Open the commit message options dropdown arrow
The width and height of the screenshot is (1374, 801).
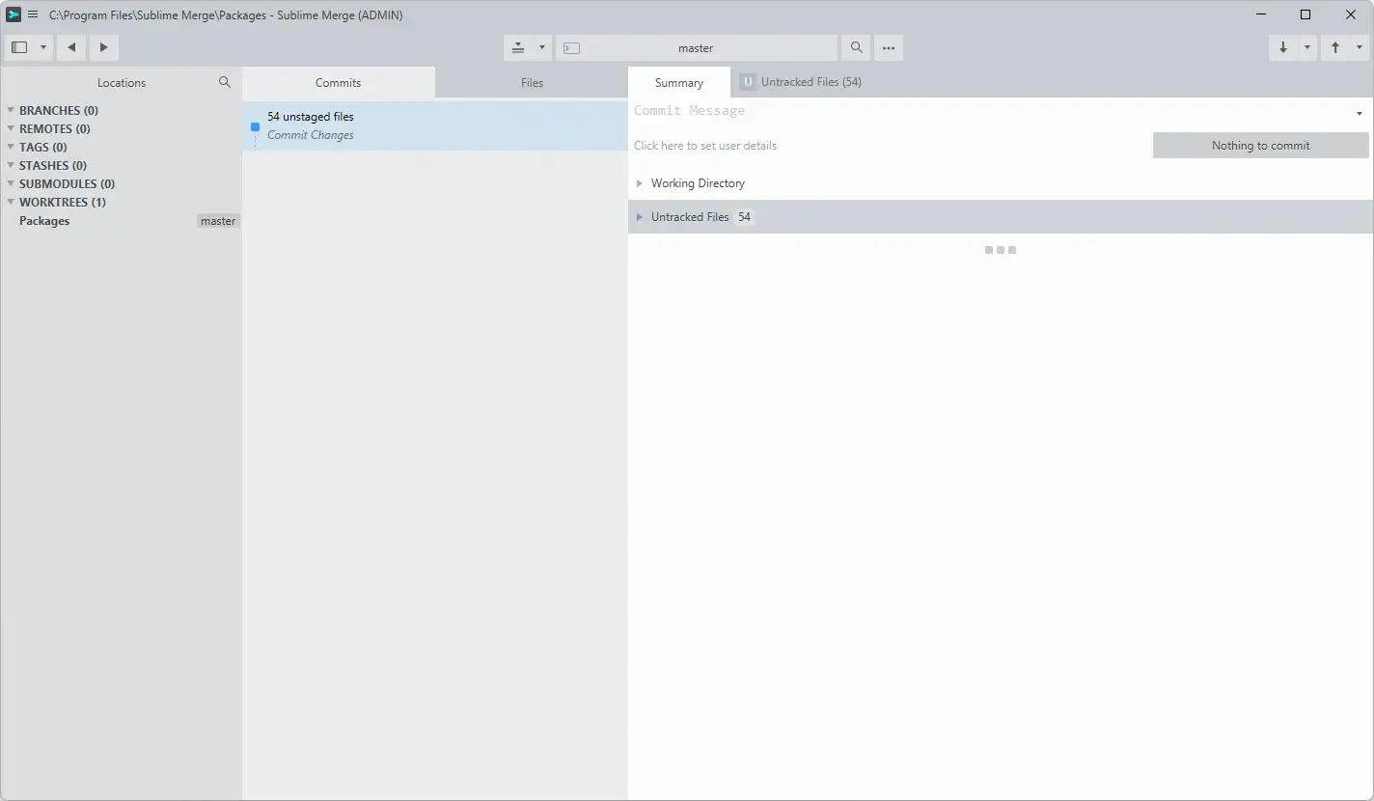tap(1360, 114)
